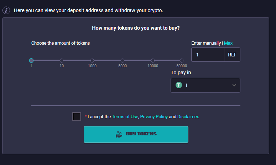Open the Disclaimer link
The height and width of the screenshot is (165, 276).
click(188, 117)
